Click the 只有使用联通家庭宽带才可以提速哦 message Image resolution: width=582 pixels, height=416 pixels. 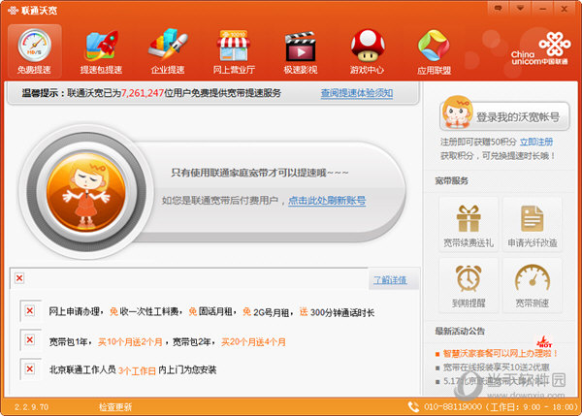[260, 173]
